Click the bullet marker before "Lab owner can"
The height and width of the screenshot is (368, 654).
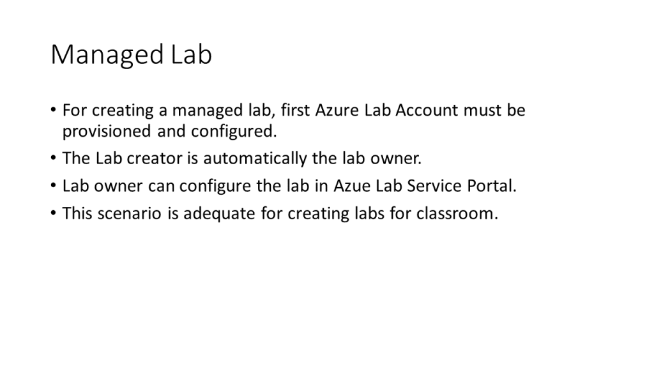click(54, 186)
